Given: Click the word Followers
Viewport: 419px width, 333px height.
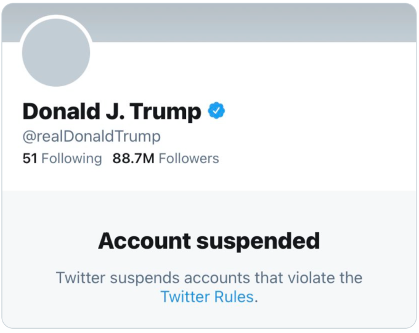Looking at the screenshot, I should click(189, 158).
